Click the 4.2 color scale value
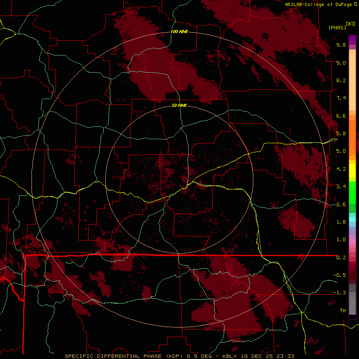The image size is (359, 359). pos(341,169)
